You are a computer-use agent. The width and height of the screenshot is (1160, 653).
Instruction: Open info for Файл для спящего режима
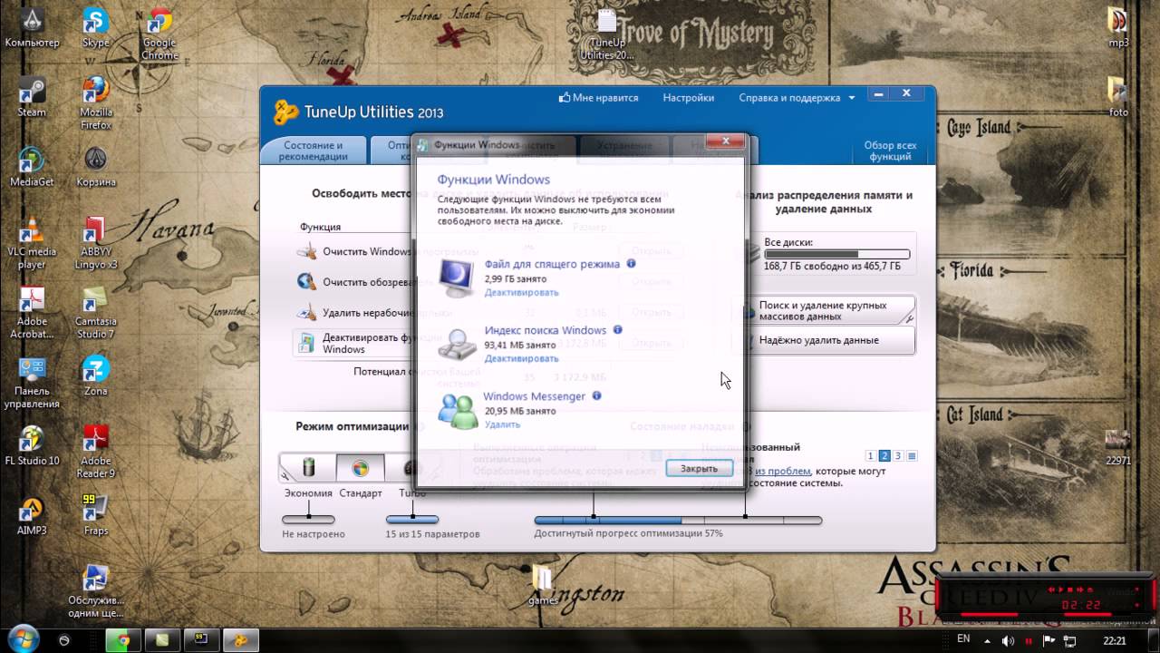coord(632,264)
